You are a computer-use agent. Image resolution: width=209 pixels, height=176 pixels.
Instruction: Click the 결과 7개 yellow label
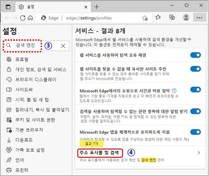tap(91, 144)
